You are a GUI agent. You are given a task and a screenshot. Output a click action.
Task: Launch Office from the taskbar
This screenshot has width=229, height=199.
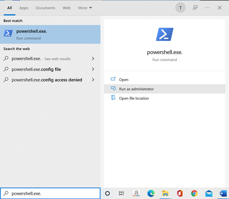[180, 194]
